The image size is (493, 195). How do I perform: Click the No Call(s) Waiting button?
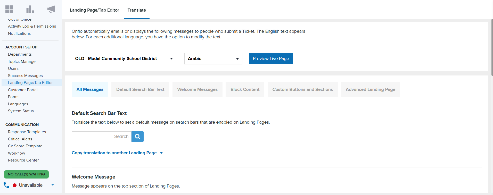(x=26, y=174)
